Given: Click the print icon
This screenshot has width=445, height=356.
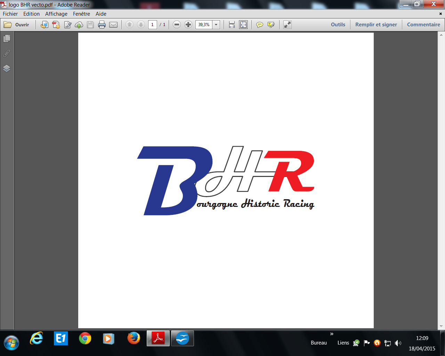Looking at the screenshot, I should click(102, 25).
